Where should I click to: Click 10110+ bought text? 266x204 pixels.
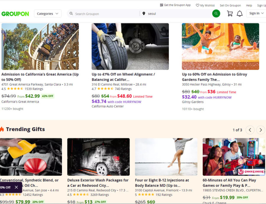(193, 109)
